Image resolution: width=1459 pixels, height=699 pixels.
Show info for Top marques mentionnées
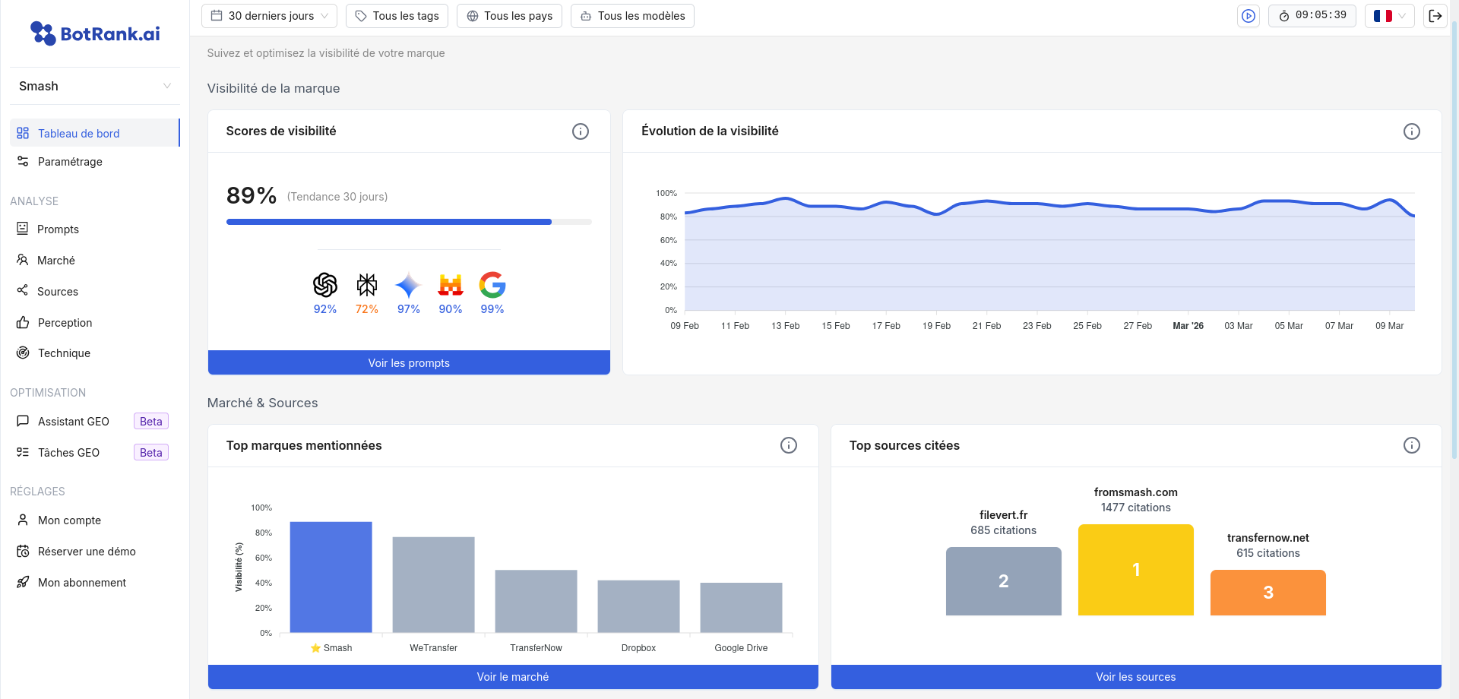click(789, 445)
